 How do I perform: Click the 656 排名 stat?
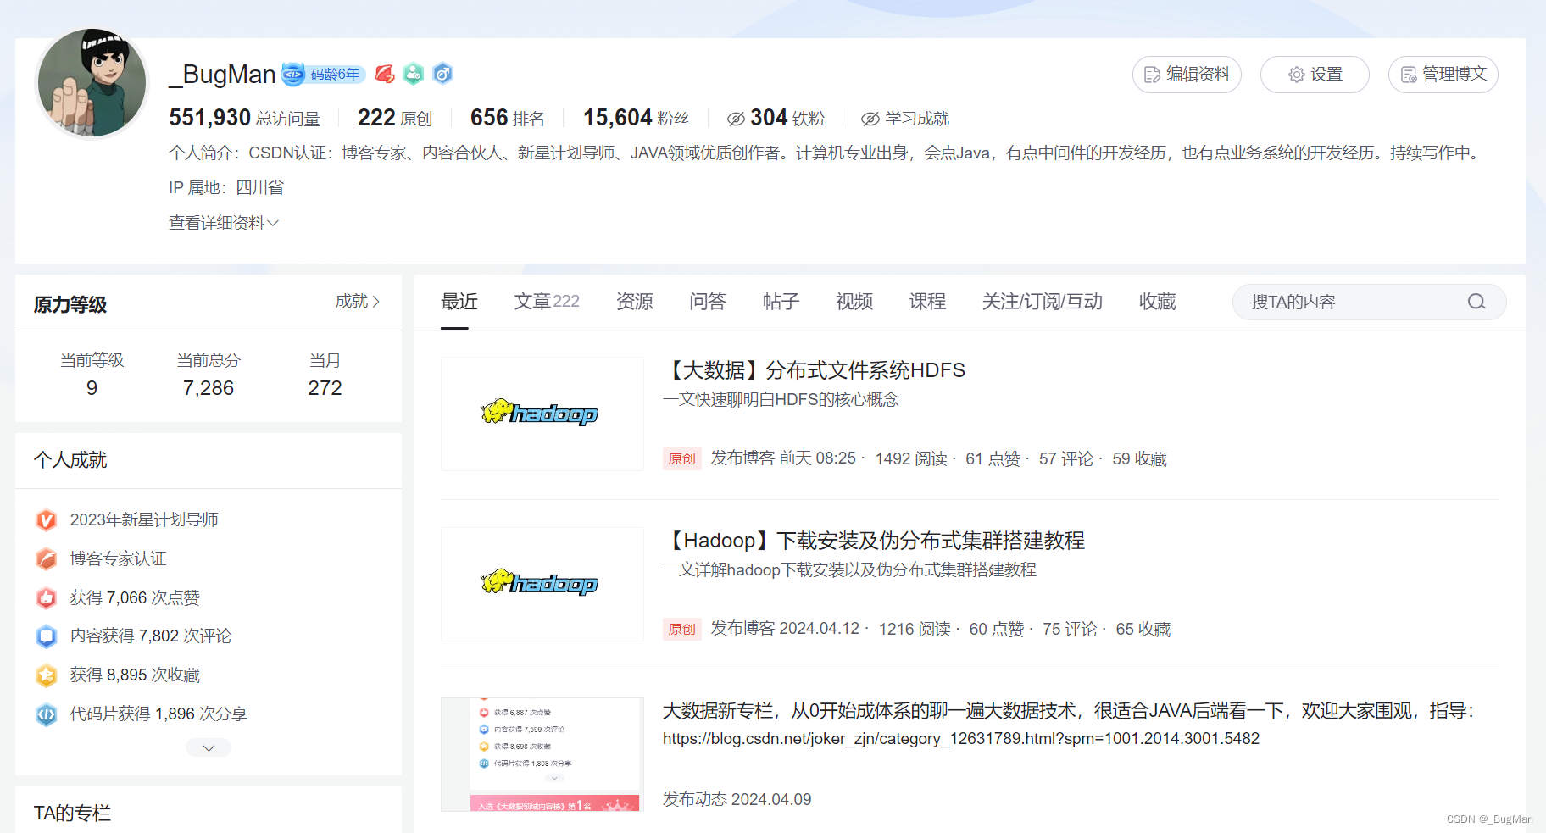pyautogui.click(x=508, y=118)
